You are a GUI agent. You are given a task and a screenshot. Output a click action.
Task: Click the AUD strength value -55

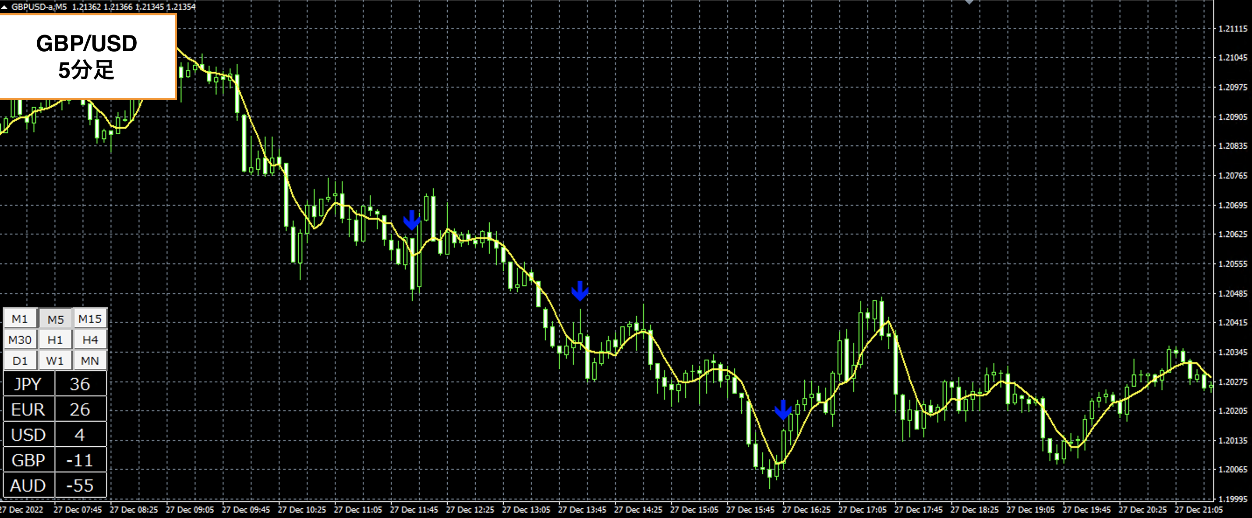point(80,485)
